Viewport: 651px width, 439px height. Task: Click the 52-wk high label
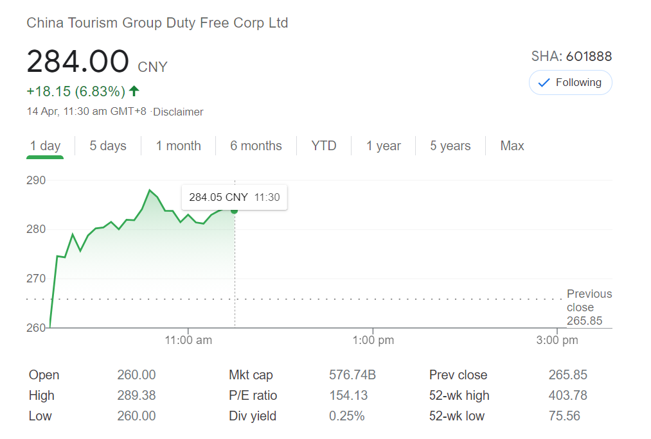(459, 395)
